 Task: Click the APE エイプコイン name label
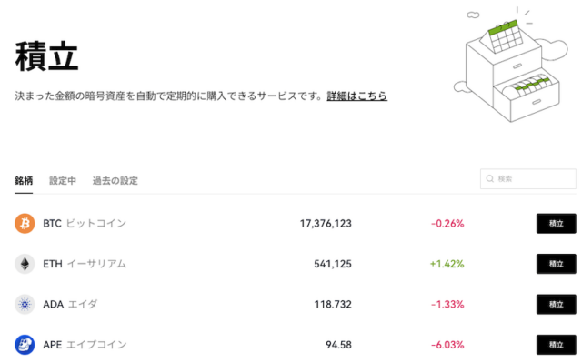pyautogui.click(x=85, y=345)
